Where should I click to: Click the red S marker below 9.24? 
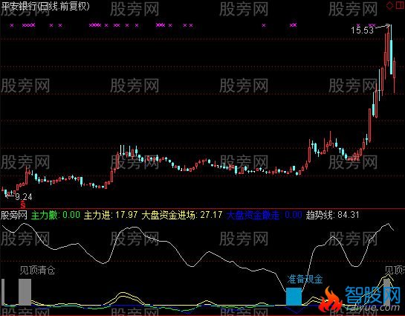point(23,205)
